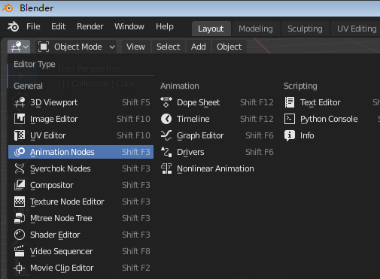Open the Python Console icon
The image size is (380, 279).
[x=290, y=119]
